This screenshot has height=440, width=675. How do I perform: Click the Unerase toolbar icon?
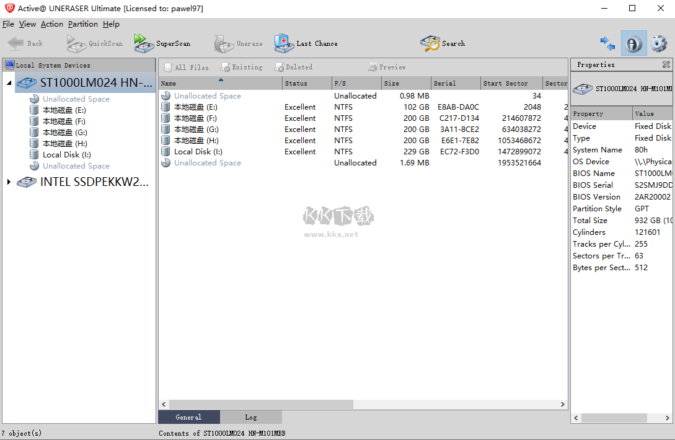click(224, 43)
